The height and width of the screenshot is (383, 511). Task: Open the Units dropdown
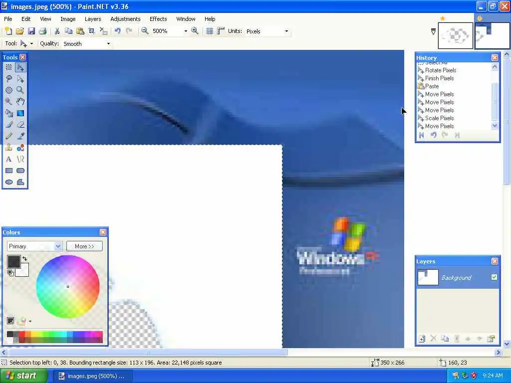tap(286, 31)
